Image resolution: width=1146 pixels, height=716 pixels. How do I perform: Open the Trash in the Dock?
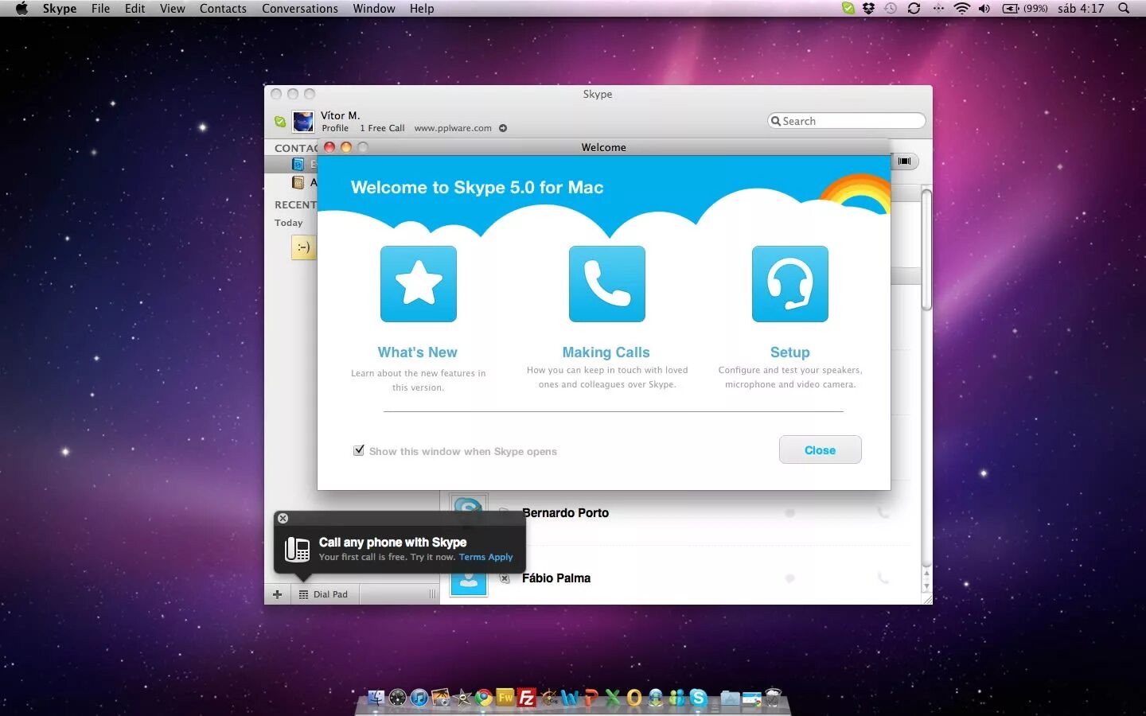click(x=773, y=698)
